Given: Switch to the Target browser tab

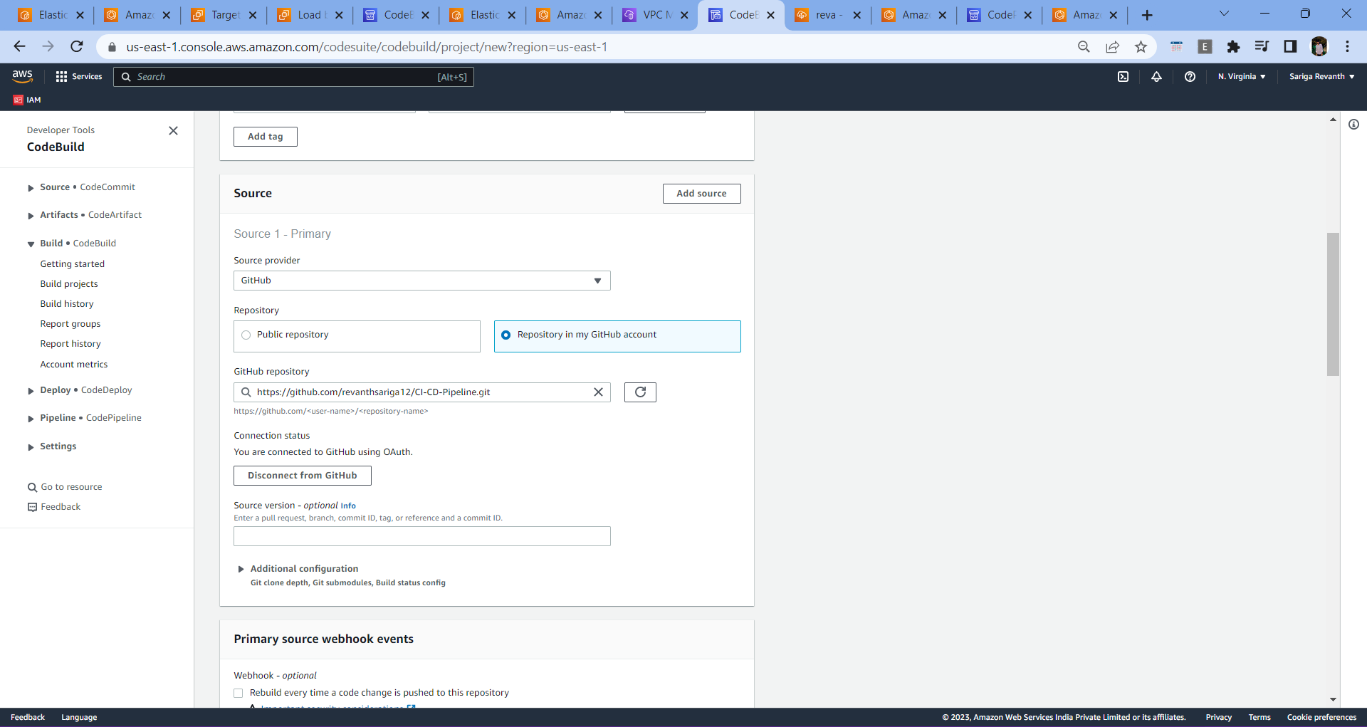Looking at the screenshot, I should point(223,15).
